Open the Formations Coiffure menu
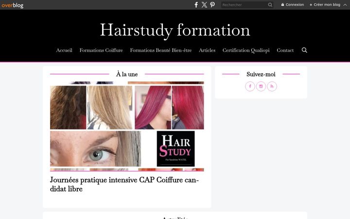Viewport: 350px width, 219px height. click(101, 50)
